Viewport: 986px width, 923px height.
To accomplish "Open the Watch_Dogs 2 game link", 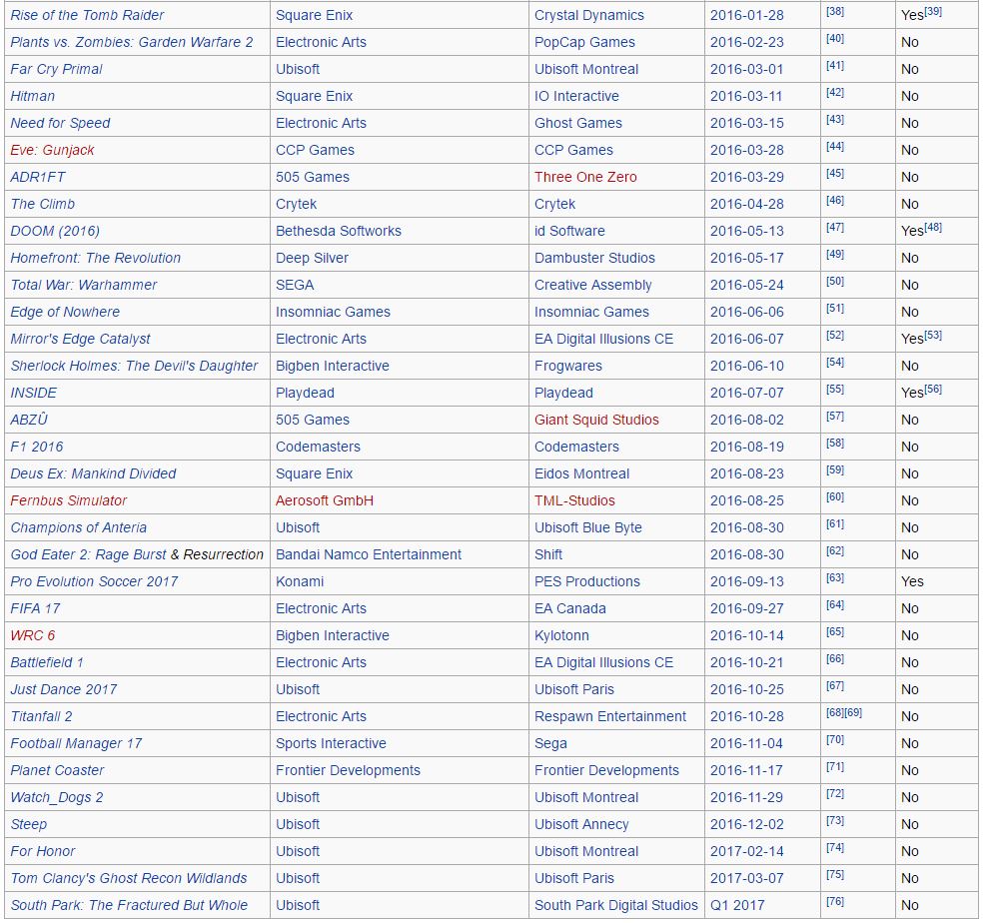I will point(57,798).
